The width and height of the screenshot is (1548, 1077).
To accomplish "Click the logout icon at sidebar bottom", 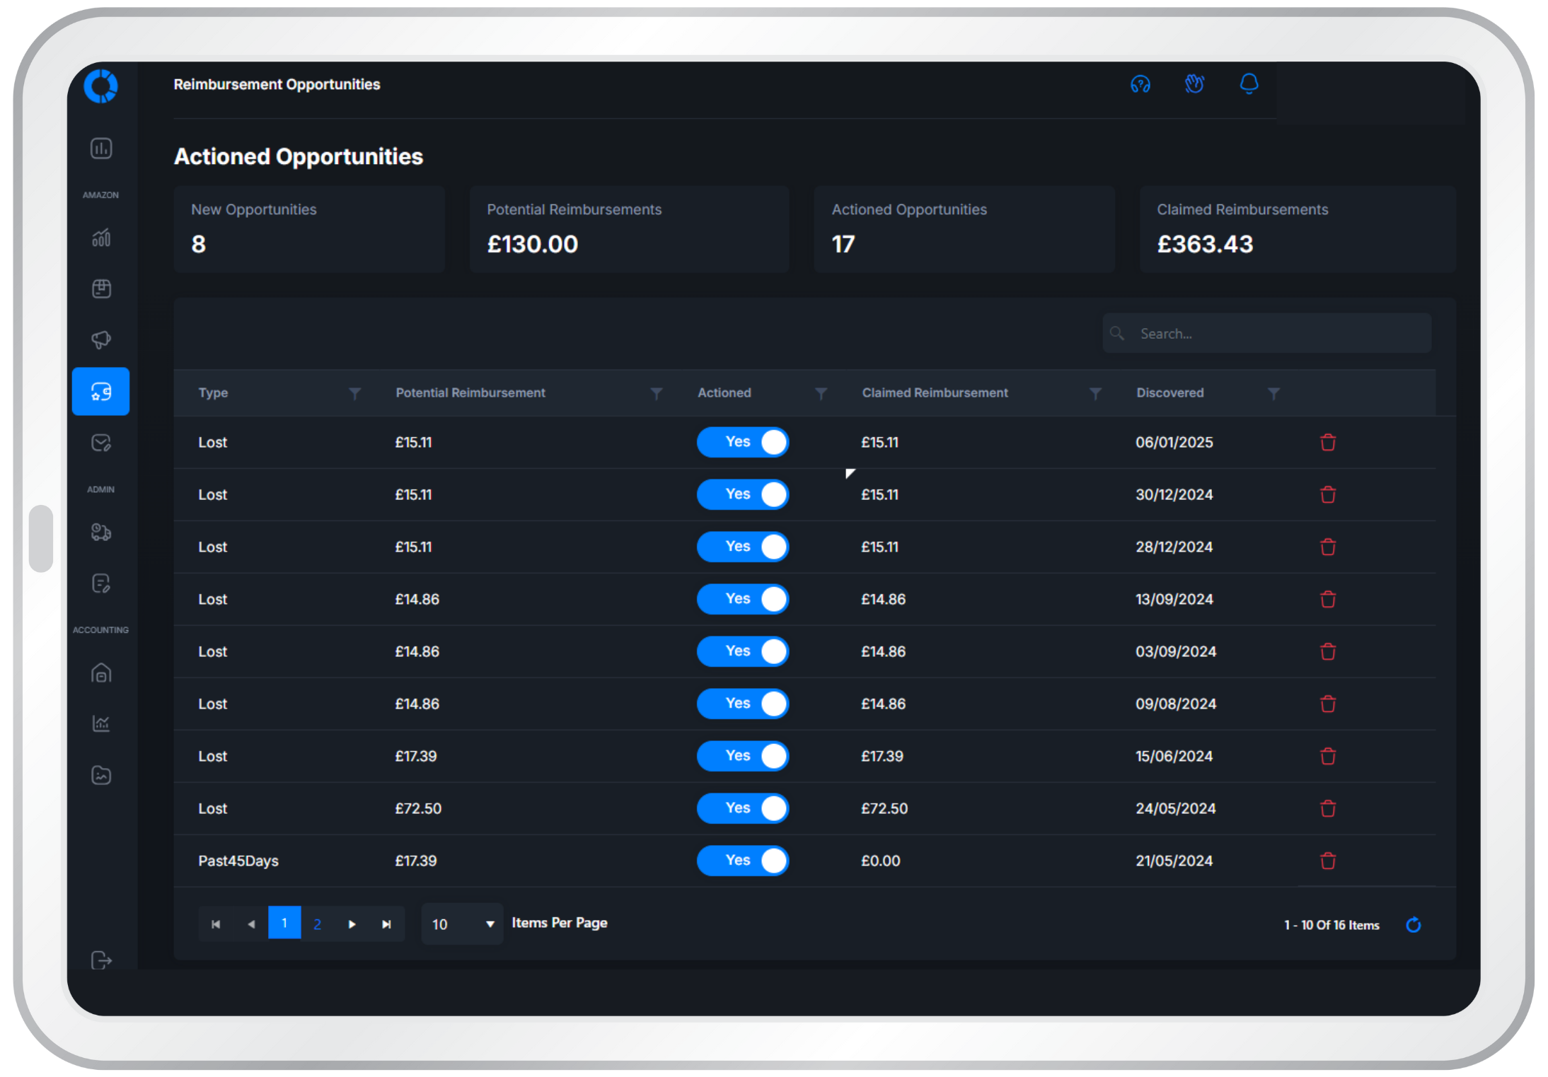I will (101, 960).
